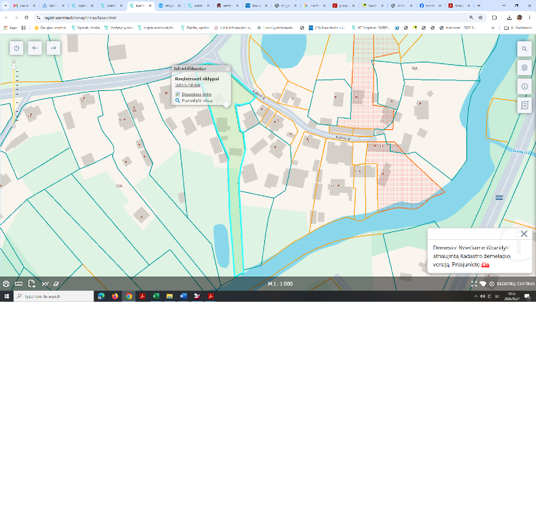Open the Chrome extensions menu

(494, 17)
